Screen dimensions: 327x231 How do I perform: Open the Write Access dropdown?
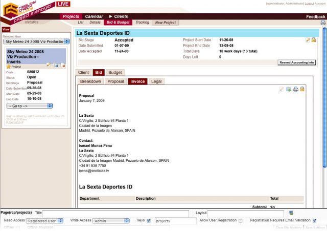coord(111,221)
